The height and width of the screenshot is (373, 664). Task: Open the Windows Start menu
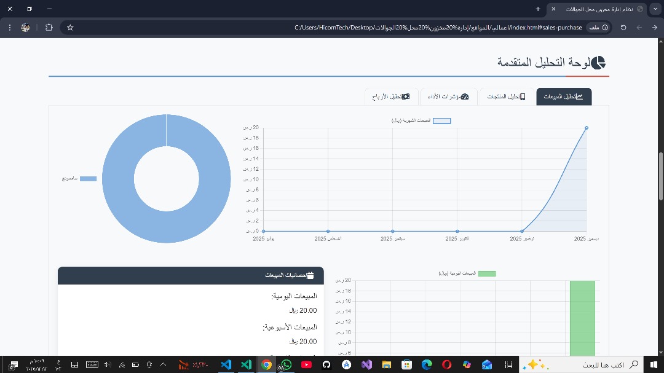click(x=654, y=364)
